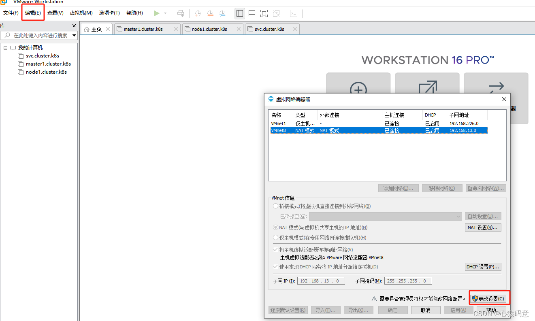
Task: Select svc.cluster.k8s in the library tree
Action: coord(43,56)
